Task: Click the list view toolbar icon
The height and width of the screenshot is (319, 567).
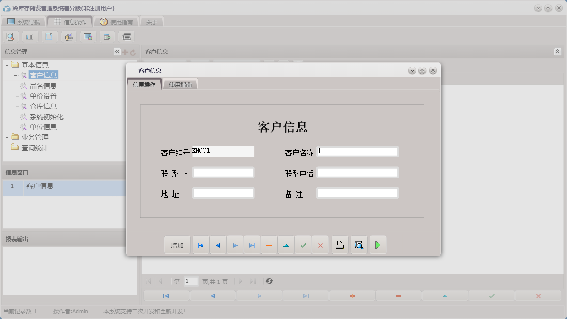Action: (x=29, y=36)
